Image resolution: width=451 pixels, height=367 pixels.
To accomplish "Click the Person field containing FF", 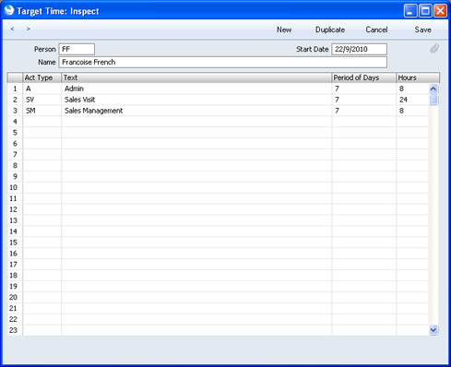I will pyautogui.click(x=77, y=49).
